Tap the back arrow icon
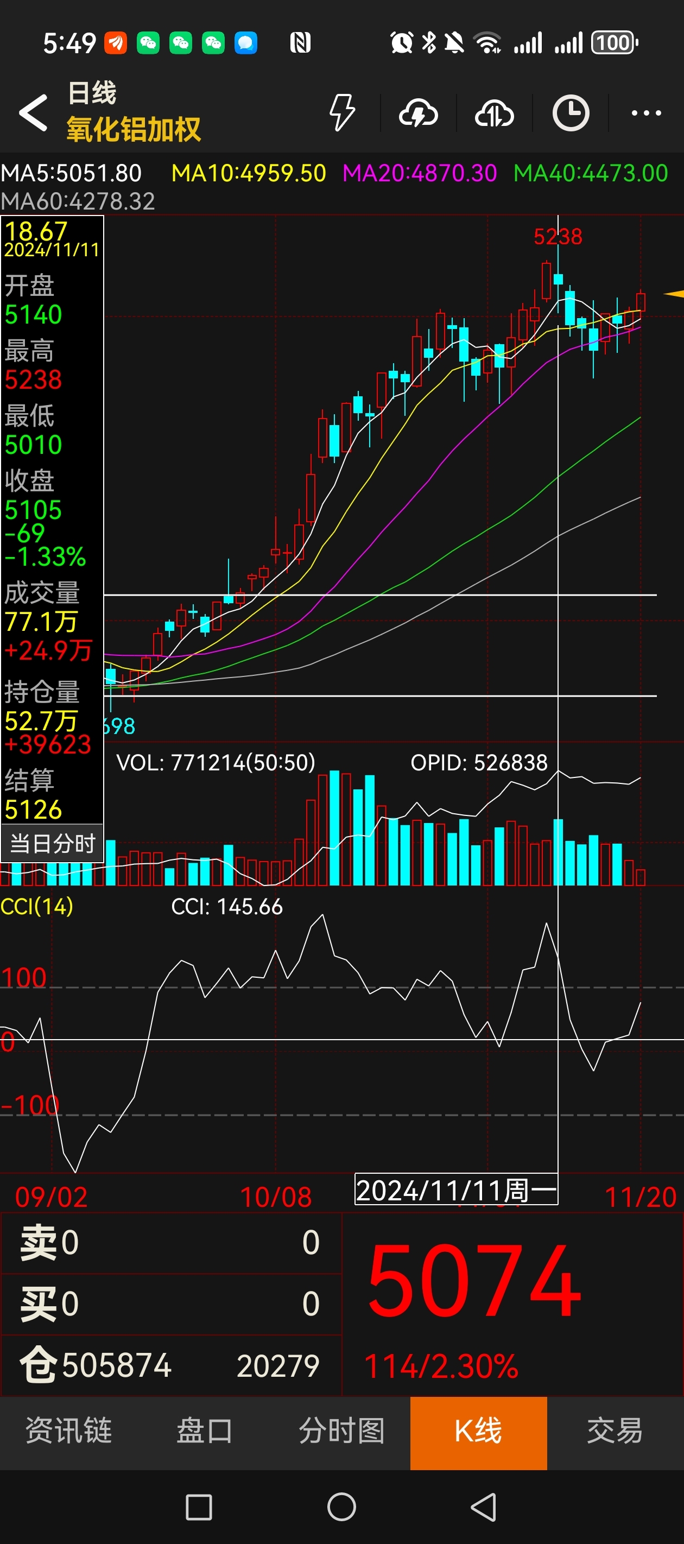Viewport: 684px width, 1544px height. pos(33,113)
